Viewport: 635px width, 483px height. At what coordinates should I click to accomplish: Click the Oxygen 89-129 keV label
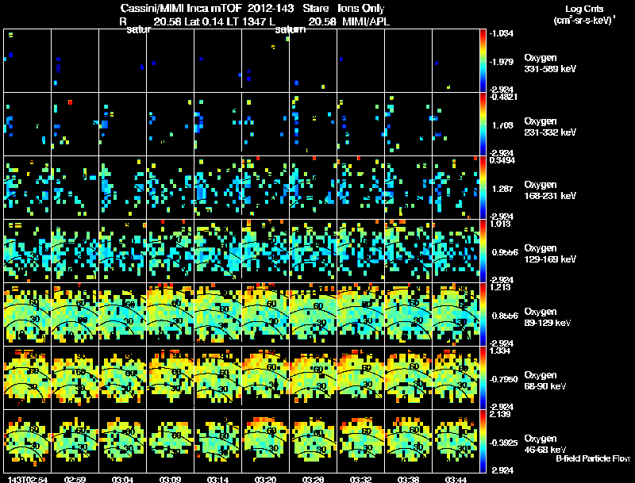tap(548, 317)
